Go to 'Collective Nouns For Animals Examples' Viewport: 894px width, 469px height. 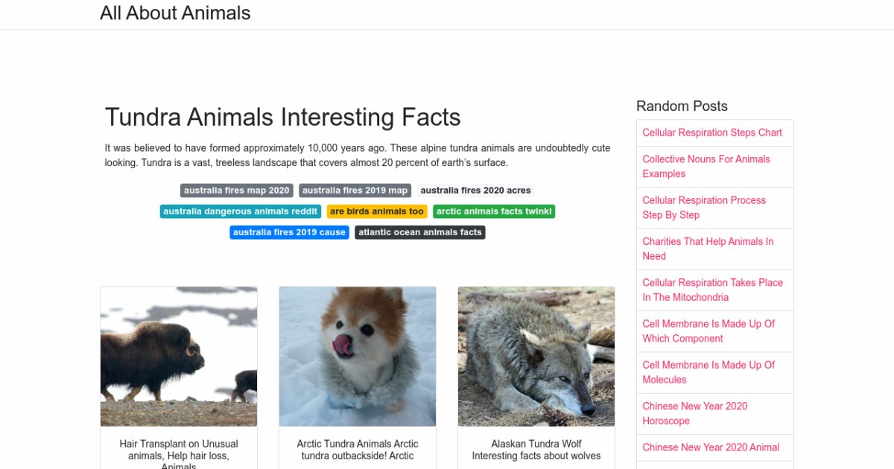pos(706,166)
